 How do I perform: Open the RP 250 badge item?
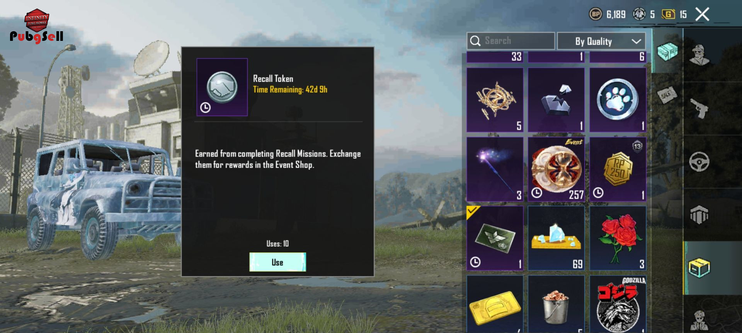tap(618, 169)
